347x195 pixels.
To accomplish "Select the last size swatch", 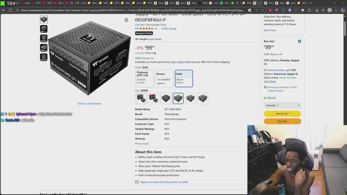I will click(x=203, y=98).
